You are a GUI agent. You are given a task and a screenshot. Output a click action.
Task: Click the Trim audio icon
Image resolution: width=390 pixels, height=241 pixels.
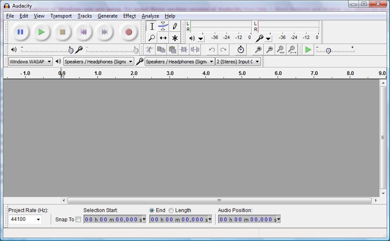click(184, 50)
